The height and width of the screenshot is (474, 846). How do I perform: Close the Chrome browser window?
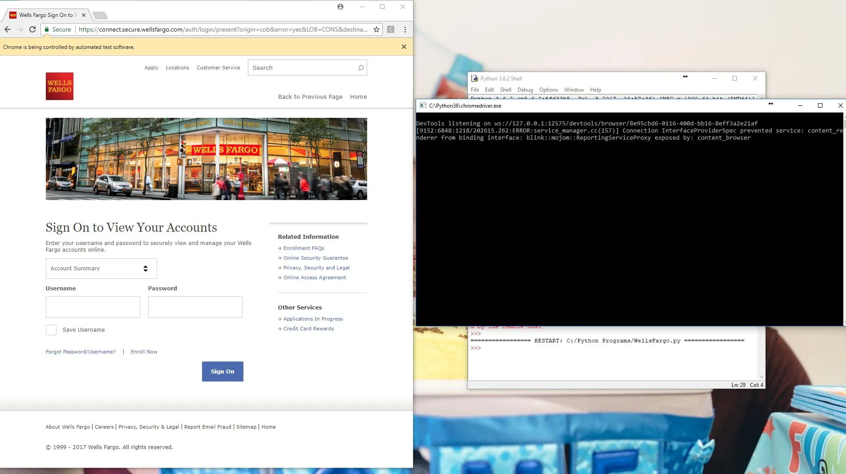coord(403,7)
